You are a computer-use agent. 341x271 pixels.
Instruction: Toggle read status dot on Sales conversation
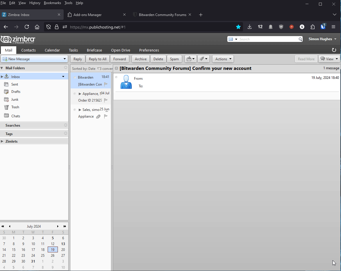point(75,110)
